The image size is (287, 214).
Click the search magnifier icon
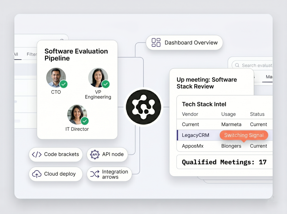[x=237, y=65]
